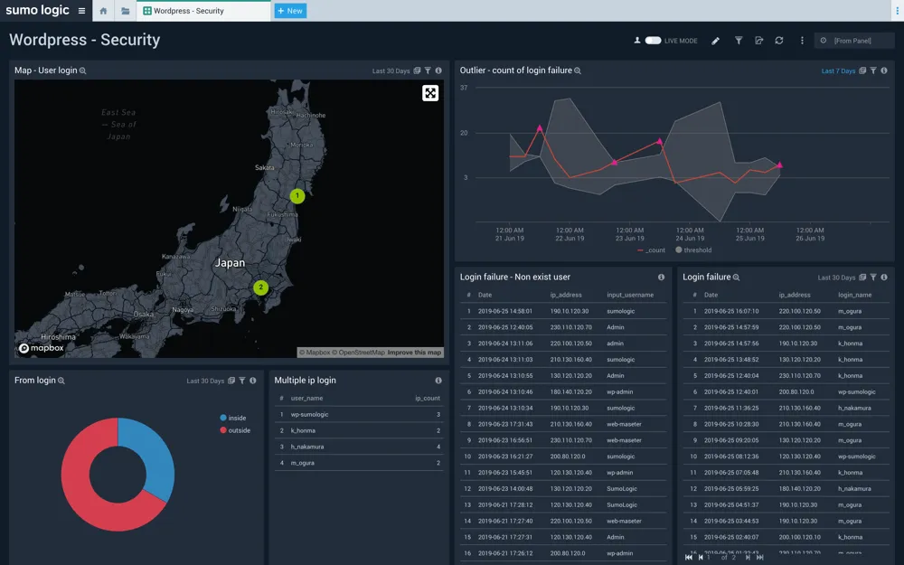Screen dimensions: 904x565
Task: Open the Mapbox logo link
Action: [42, 348]
